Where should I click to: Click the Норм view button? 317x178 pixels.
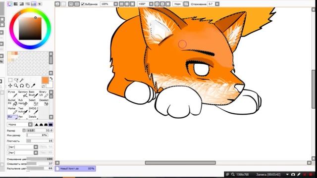tap(177, 4)
